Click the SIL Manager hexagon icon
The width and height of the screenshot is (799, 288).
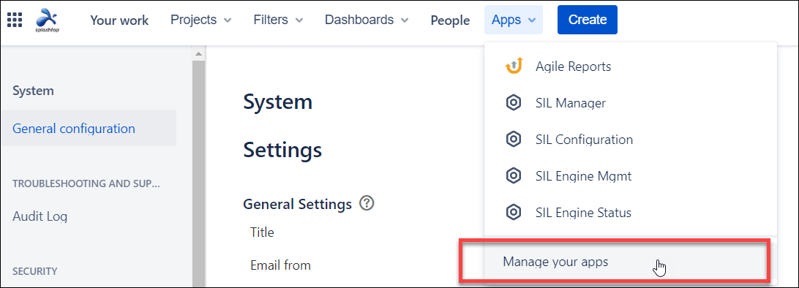click(514, 103)
